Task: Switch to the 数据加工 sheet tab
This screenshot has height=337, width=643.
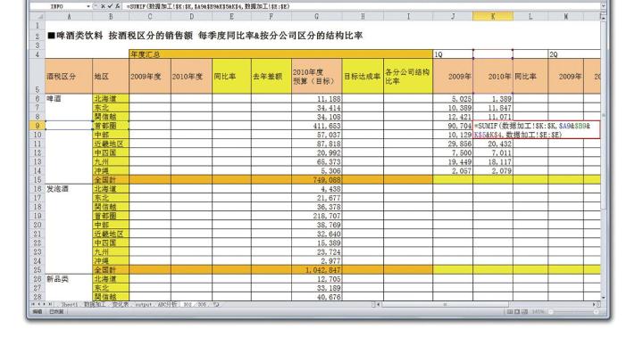Action: [95, 305]
